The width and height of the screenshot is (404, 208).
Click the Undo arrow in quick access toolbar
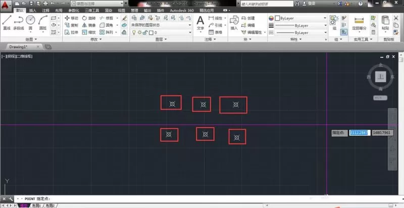[53, 4]
